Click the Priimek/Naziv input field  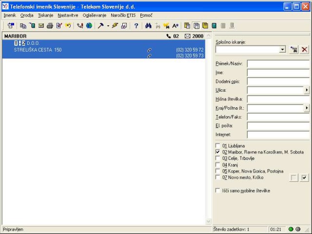click(278, 64)
